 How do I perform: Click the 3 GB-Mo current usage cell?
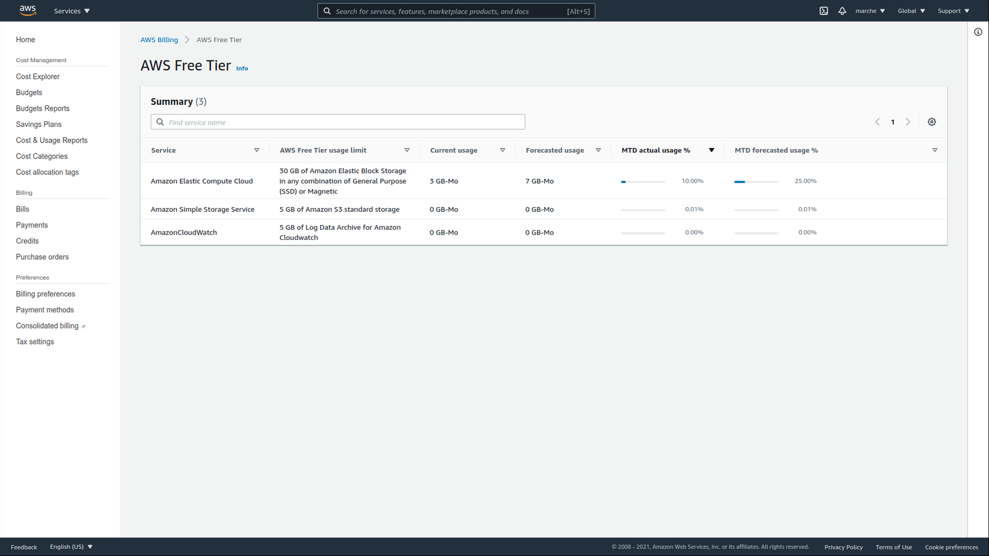(x=444, y=181)
